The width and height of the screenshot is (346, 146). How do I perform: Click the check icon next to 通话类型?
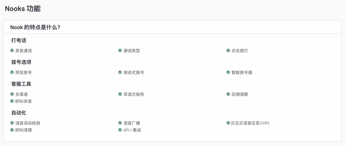point(120,50)
